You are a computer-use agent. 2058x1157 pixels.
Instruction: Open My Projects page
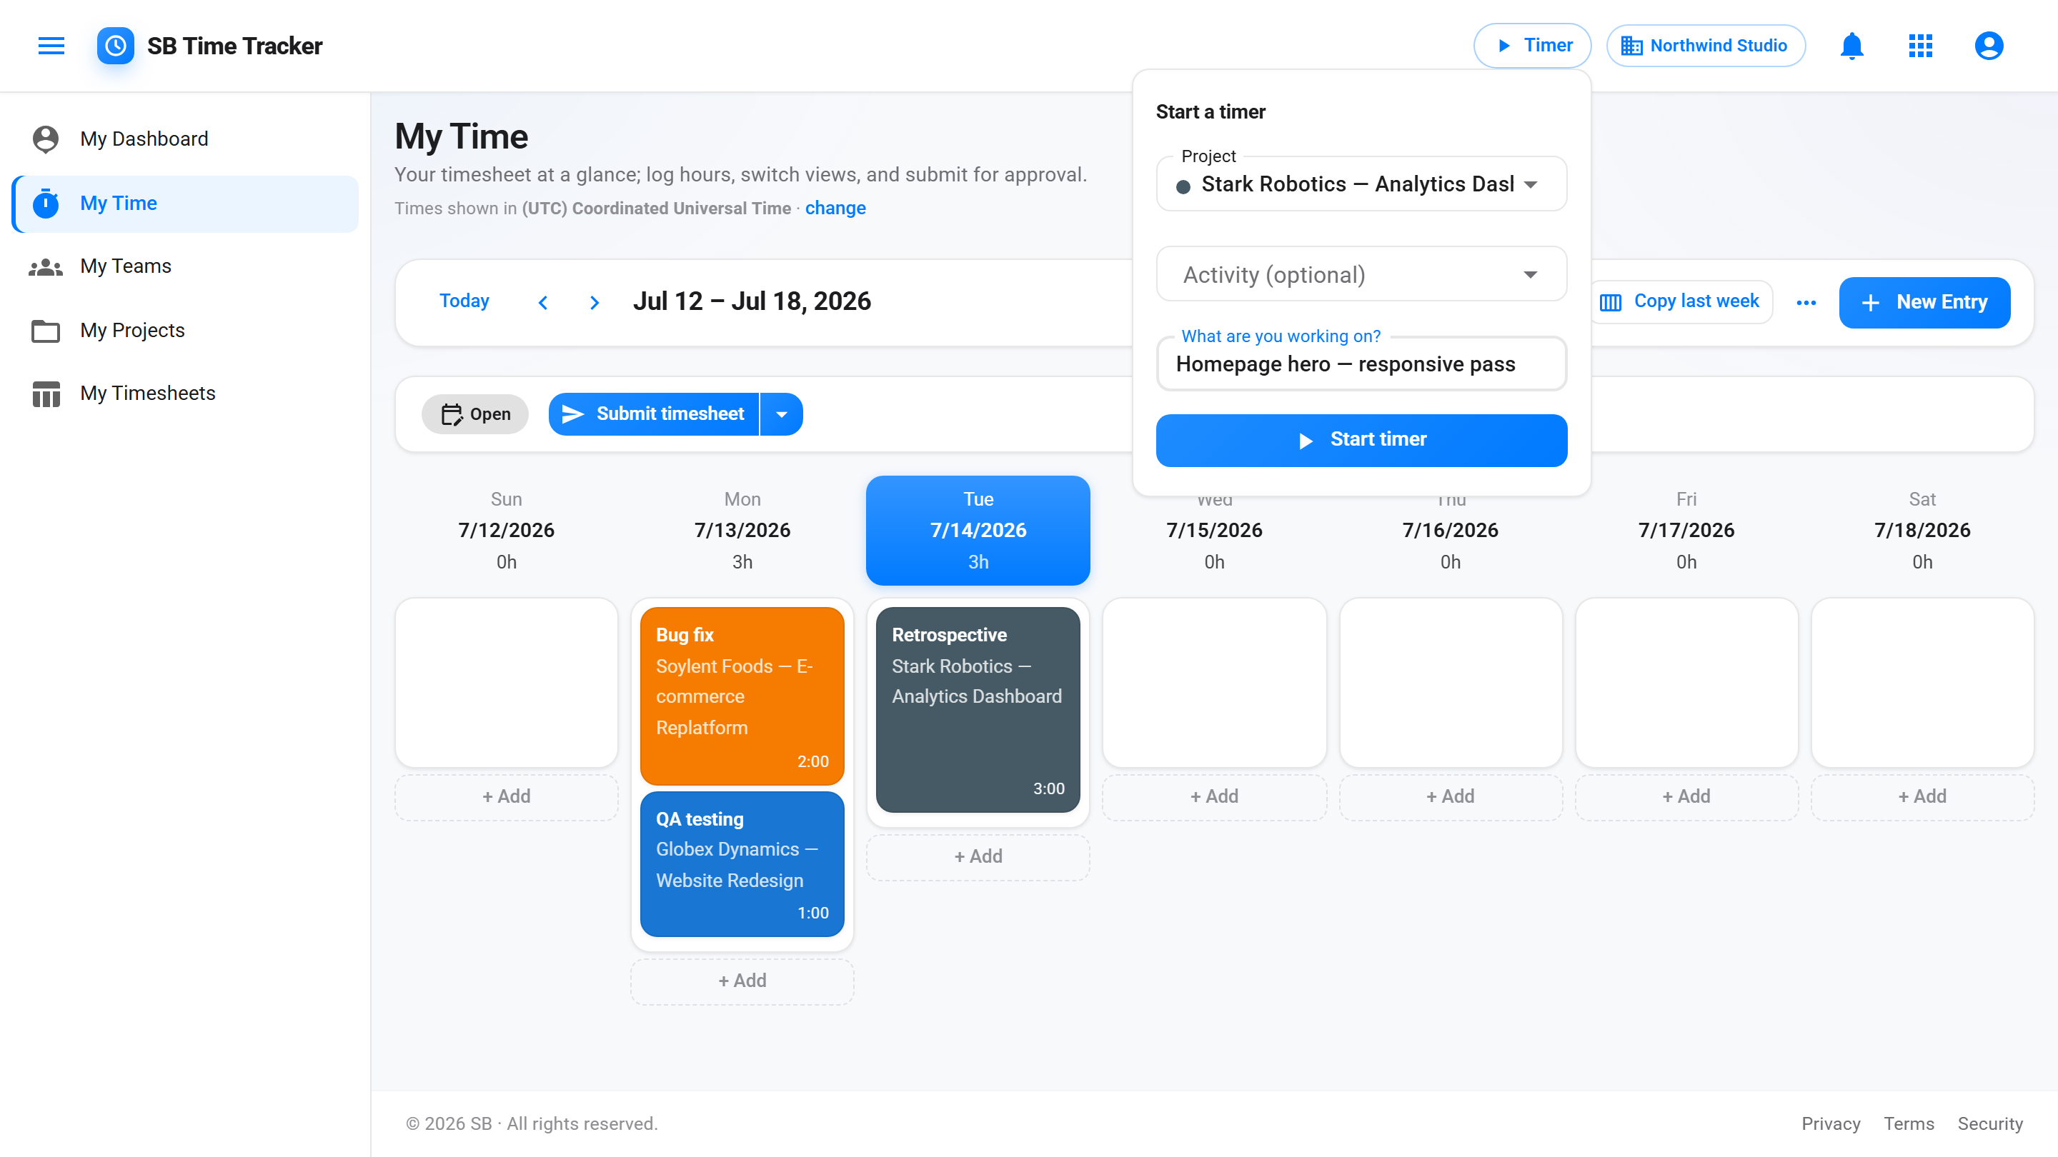point(185,330)
